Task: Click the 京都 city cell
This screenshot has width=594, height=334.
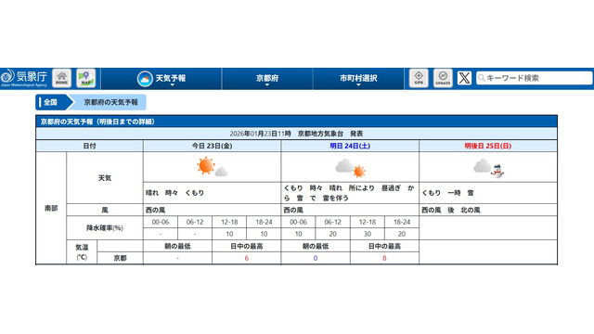Action: click(x=120, y=258)
